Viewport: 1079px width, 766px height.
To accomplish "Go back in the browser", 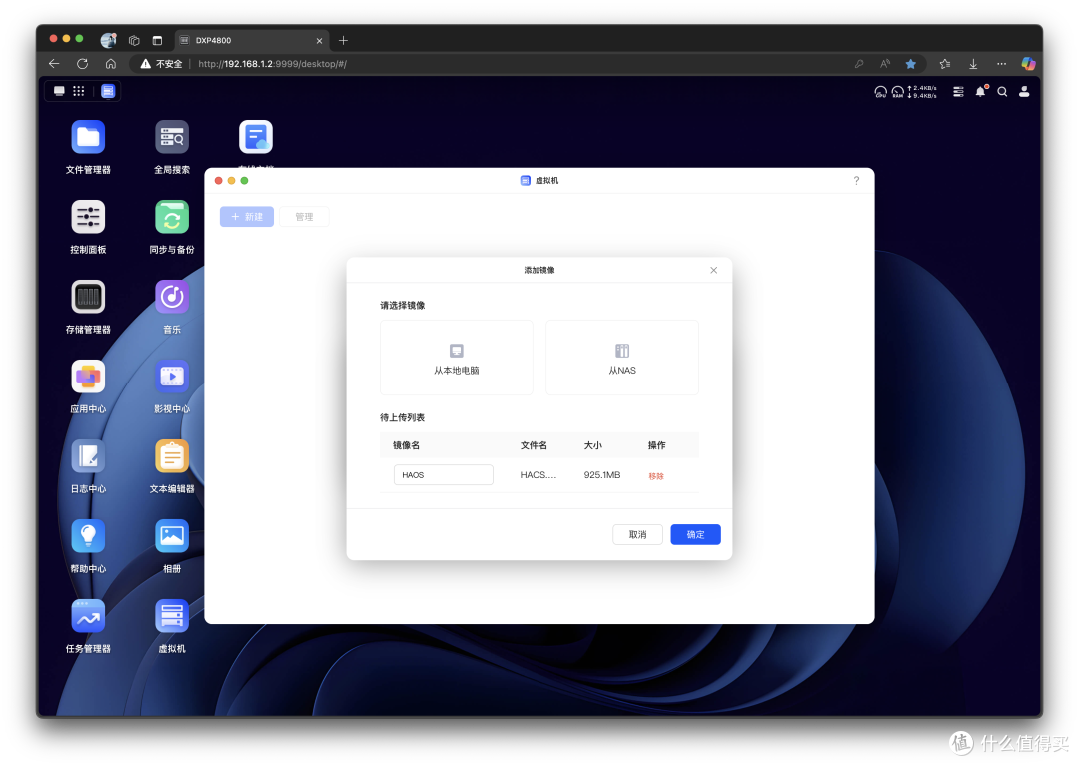I will click(54, 63).
